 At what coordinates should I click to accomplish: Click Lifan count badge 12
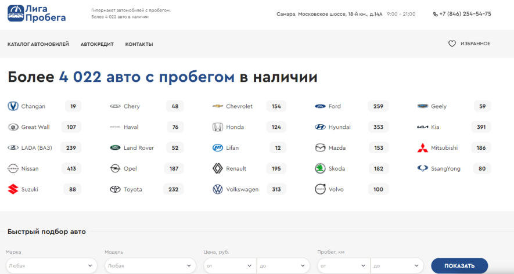pos(278,148)
